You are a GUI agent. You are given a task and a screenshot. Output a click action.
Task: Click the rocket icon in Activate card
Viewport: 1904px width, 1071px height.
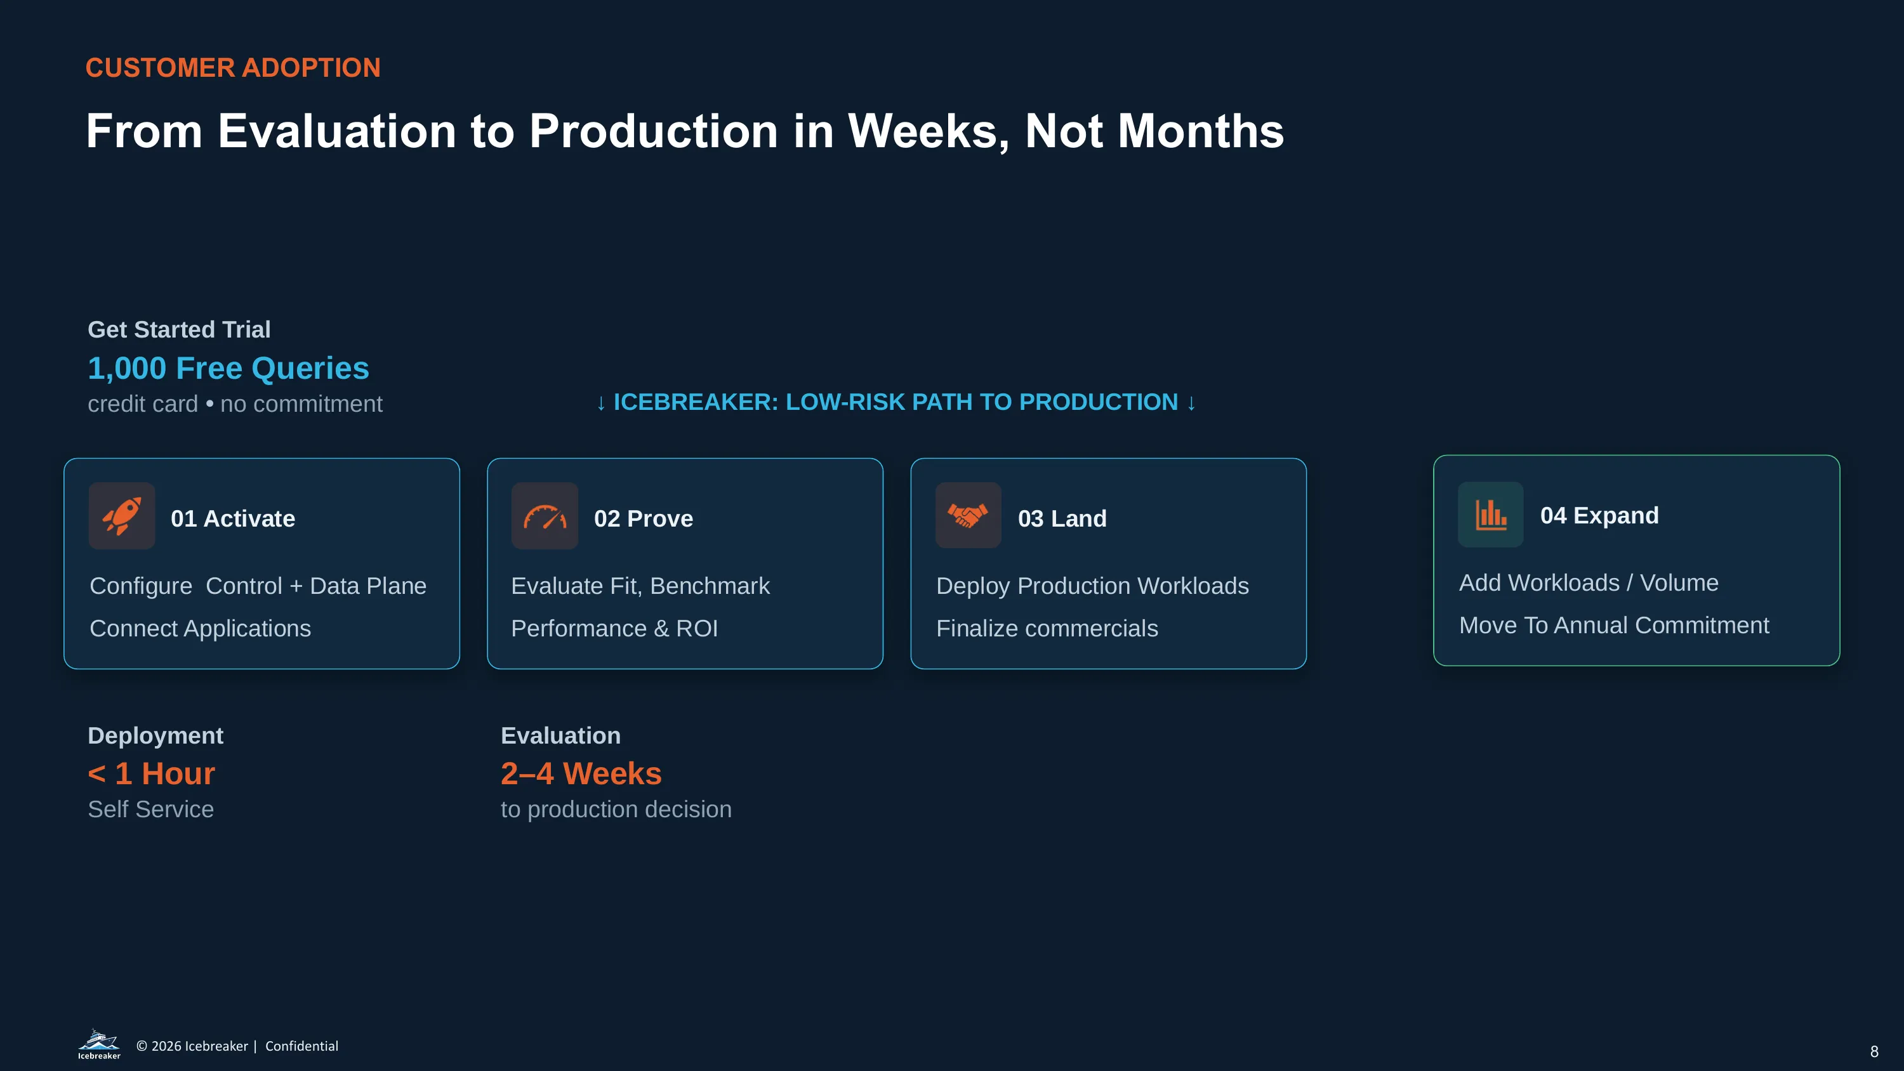pyautogui.click(x=121, y=516)
